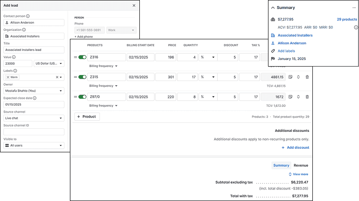Viewport: 359px width, 201px height.
Task: Open the Summary panel more options menu
Action: tap(354, 8)
